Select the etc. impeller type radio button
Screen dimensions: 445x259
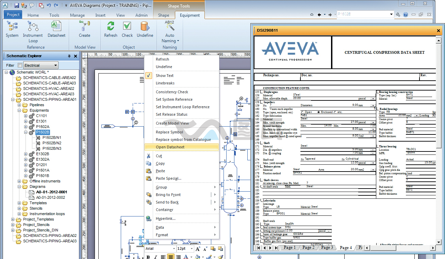[335, 112]
